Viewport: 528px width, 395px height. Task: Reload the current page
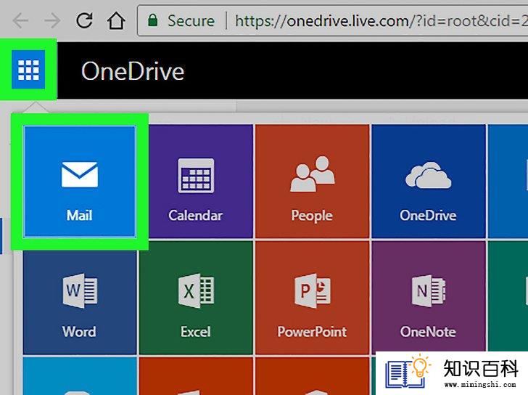84,20
